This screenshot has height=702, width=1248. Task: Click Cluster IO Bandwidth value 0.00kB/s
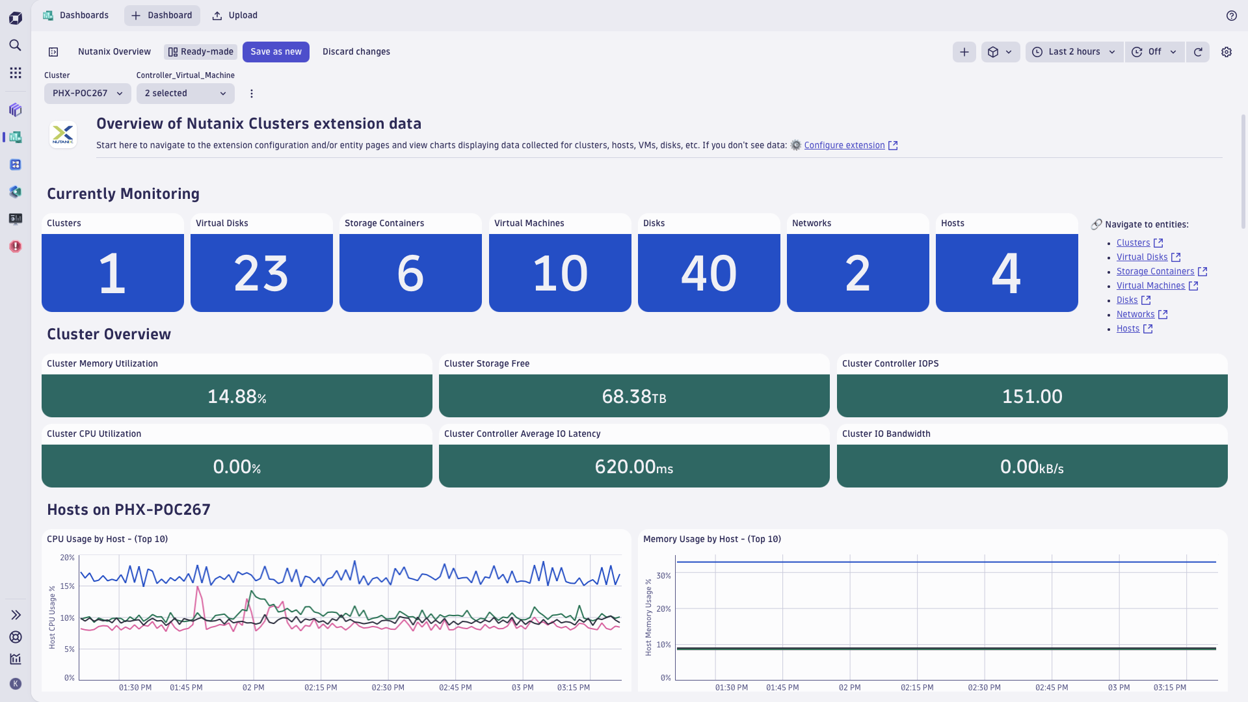[1032, 466]
